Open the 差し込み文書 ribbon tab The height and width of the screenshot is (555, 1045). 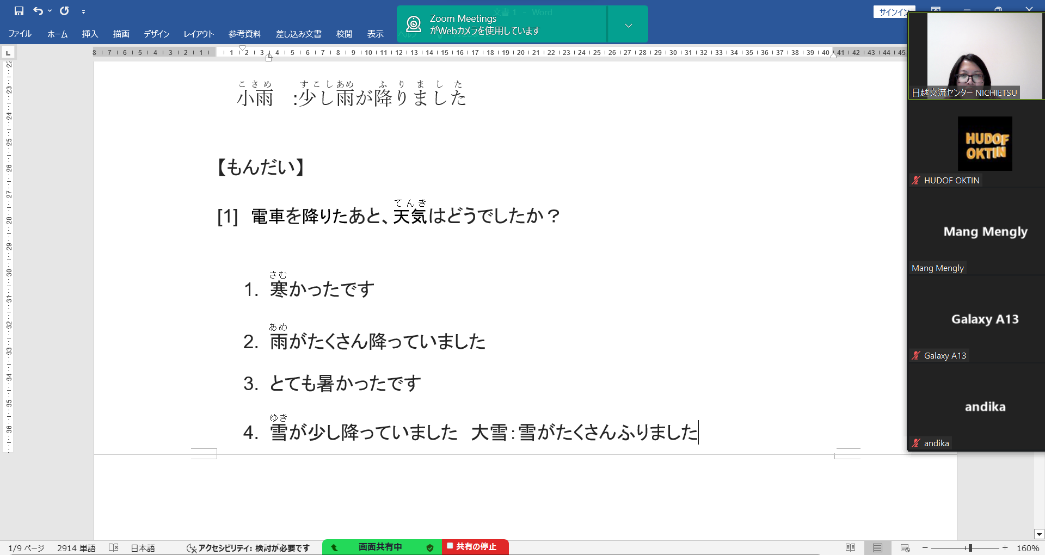coord(298,34)
